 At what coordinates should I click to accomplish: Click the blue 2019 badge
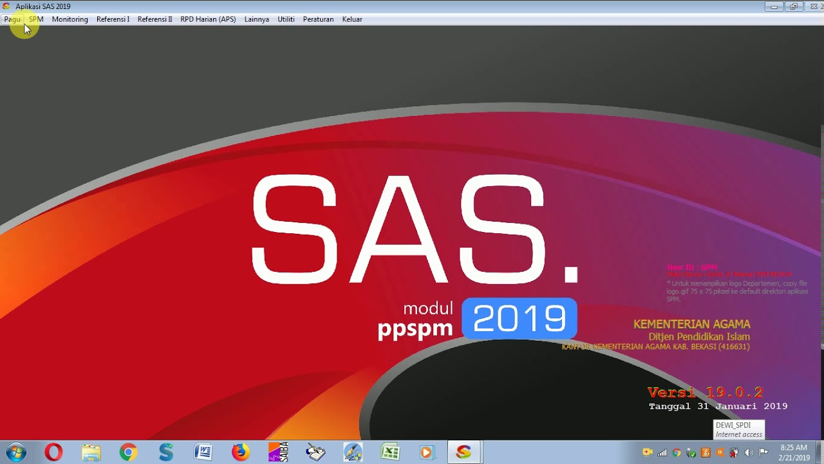[x=520, y=318]
